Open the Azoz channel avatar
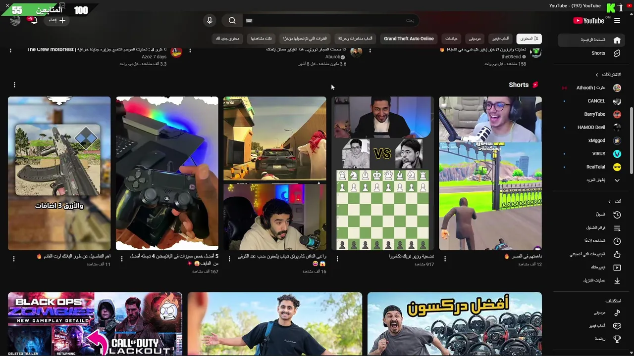634x356 pixels. pos(176,52)
